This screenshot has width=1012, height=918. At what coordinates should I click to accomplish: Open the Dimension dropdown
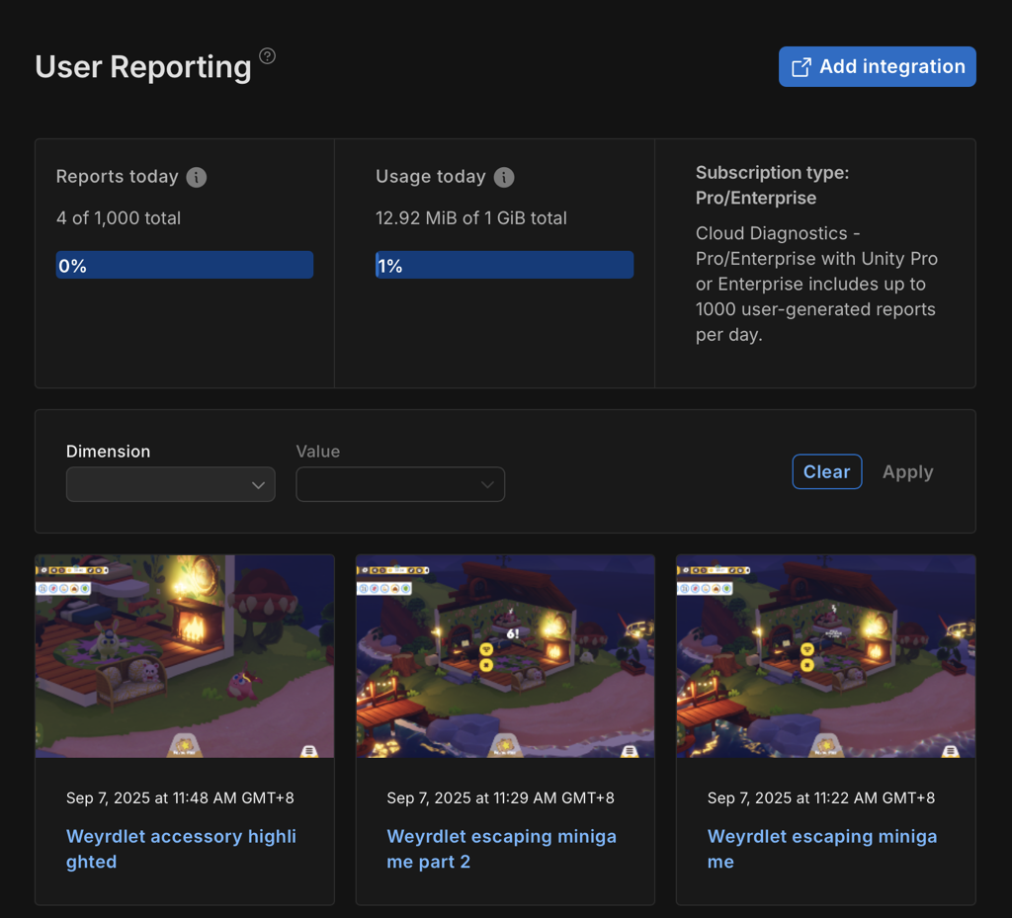point(170,484)
